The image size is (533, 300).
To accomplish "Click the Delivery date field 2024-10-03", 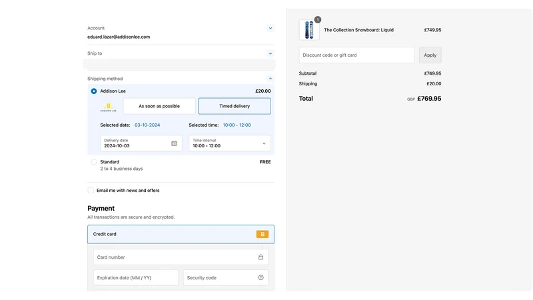I will point(141,143).
